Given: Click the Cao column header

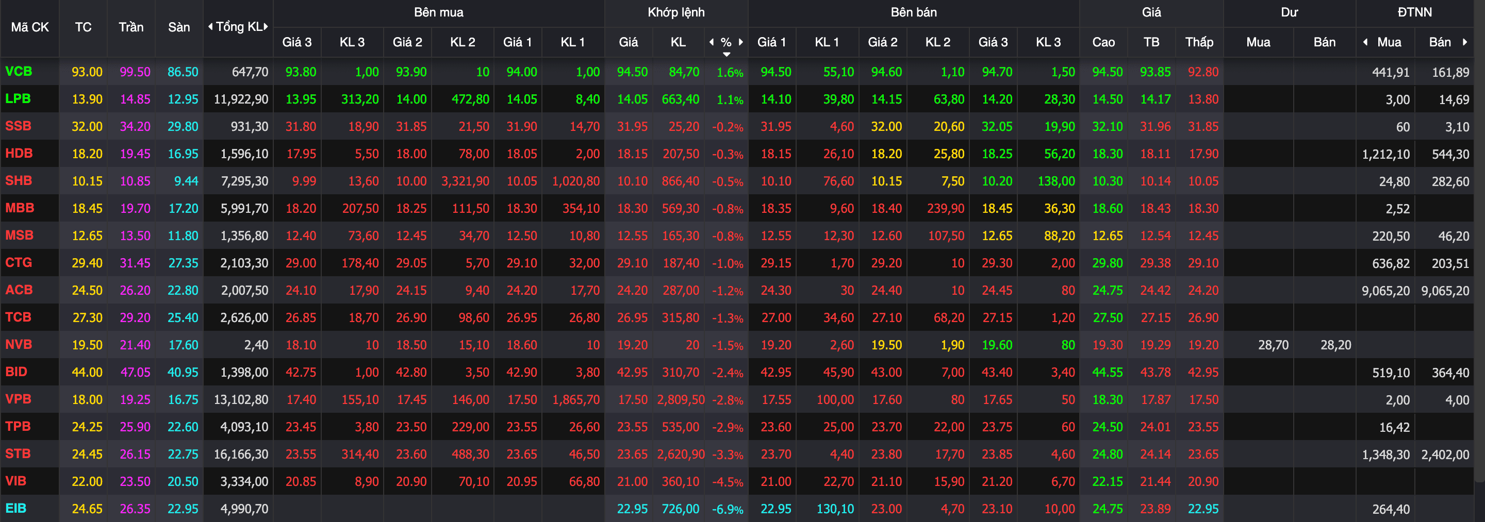Looking at the screenshot, I should click(x=1103, y=42).
